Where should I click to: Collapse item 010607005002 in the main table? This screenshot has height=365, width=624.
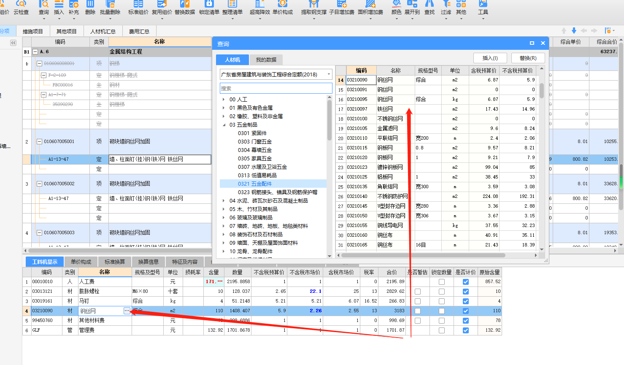point(39,184)
